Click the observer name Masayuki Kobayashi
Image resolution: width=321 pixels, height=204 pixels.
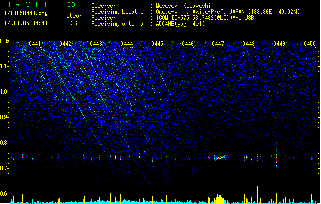[183, 6]
